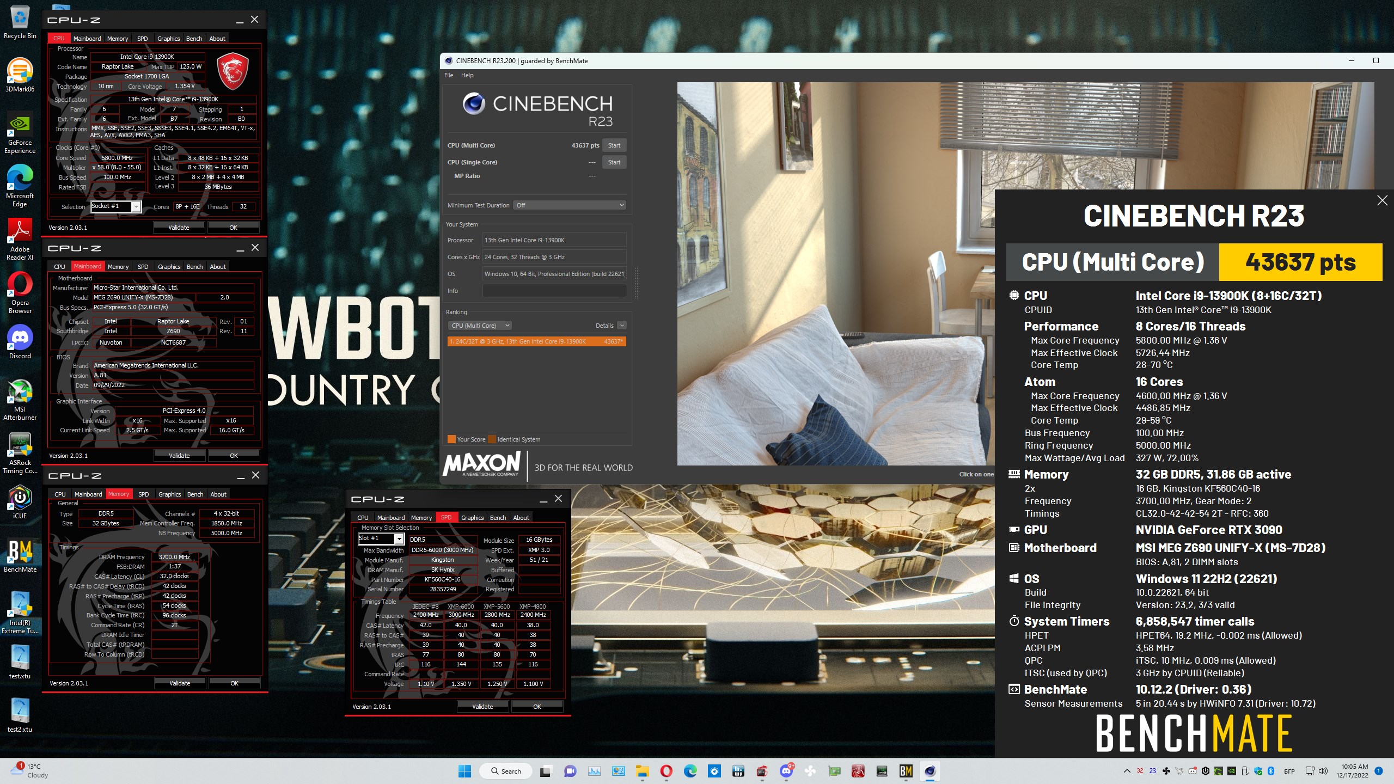The image size is (1394, 784).
Task: Open Adobe Reader XI desktop shortcut
Action: (x=20, y=240)
